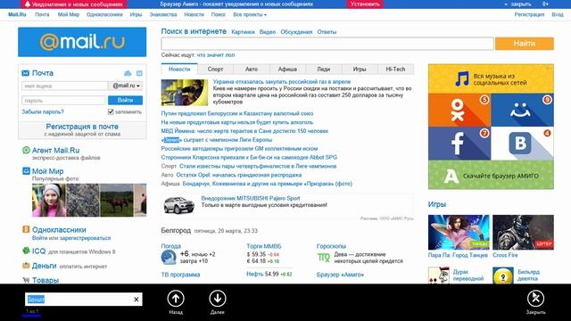Click Registratsiya link at top right
Viewport: 571px width, 321px height.
pos(529,14)
